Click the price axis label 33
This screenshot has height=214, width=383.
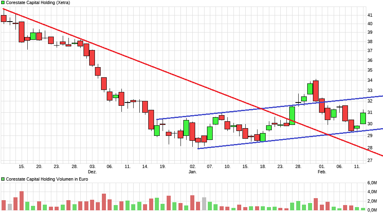point(370,91)
